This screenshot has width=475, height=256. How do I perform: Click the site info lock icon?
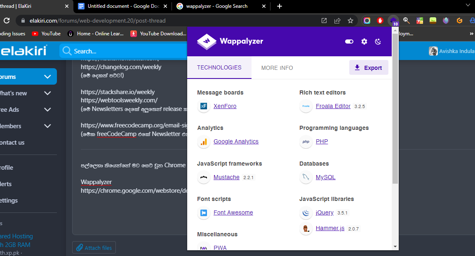[23, 21]
